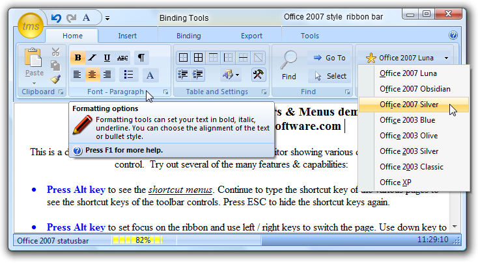
Task: Click the first blue Press Alt key text
Action: tap(76, 190)
